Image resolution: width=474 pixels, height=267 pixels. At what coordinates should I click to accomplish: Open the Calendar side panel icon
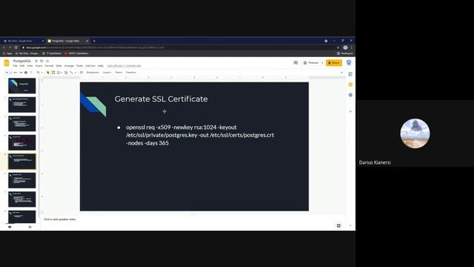click(350, 74)
